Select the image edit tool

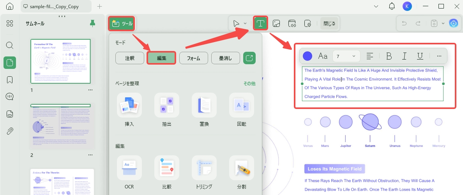click(x=276, y=24)
